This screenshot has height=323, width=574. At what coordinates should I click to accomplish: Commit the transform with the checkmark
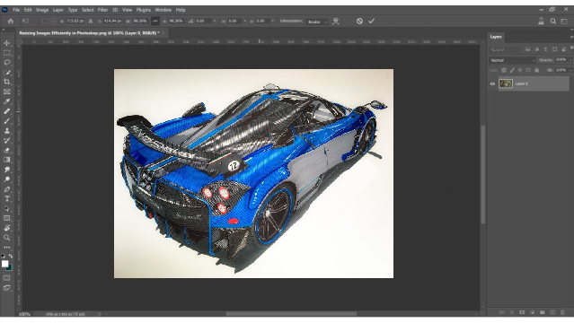click(371, 22)
